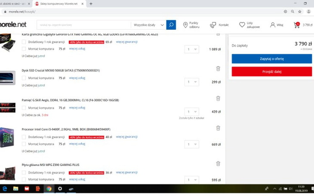Open Crucial MX500 500GB product title
314x196 pixels.
61,70
